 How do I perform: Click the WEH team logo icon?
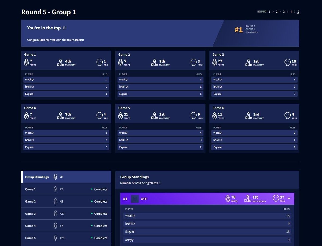pyautogui.click(x=135, y=199)
